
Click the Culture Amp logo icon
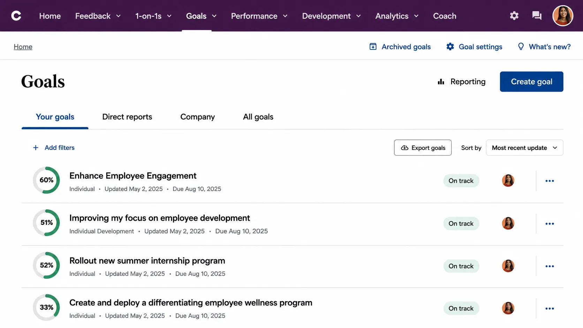click(16, 16)
